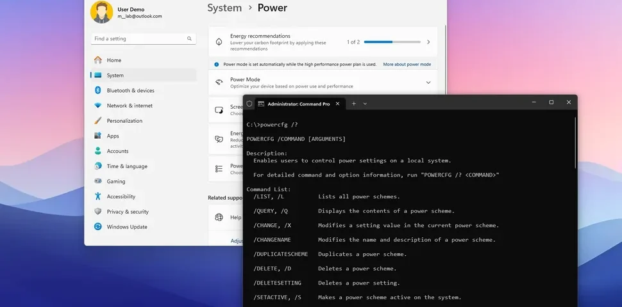Open Energy recommendations chevron arrow
Viewport: 622px width, 307px height.
(x=428, y=42)
